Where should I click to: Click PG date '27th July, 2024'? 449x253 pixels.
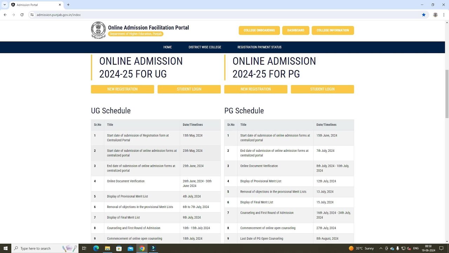(x=326, y=228)
